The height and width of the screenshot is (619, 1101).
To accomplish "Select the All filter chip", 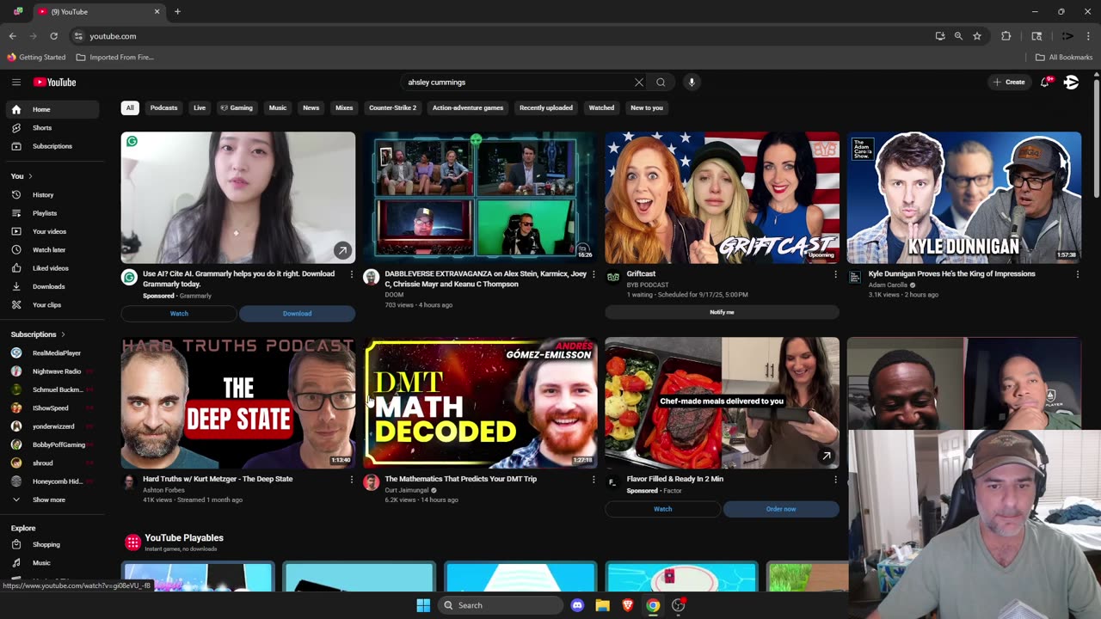I will [x=130, y=108].
